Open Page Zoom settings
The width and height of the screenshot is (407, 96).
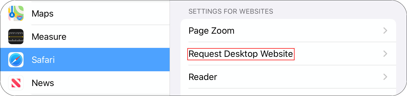tap(288, 31)
